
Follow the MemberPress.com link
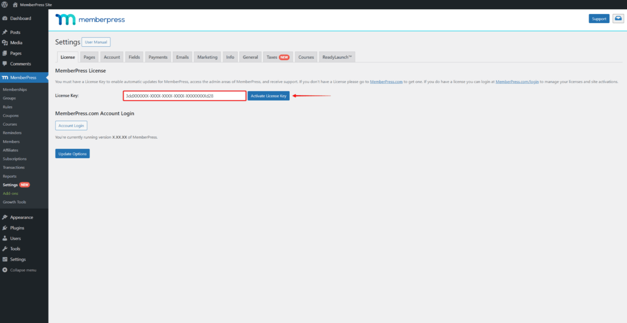[x=386, y=82]
